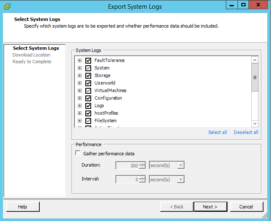This screenshot has height=221, width=271.
Task: Expand the FaultTolerance tree node
Action: [x=79, y=60]
